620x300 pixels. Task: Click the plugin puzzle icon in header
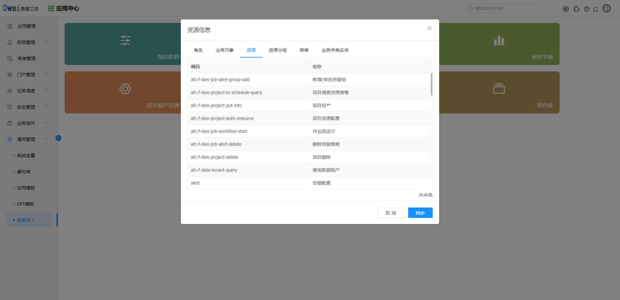point(576,9)
